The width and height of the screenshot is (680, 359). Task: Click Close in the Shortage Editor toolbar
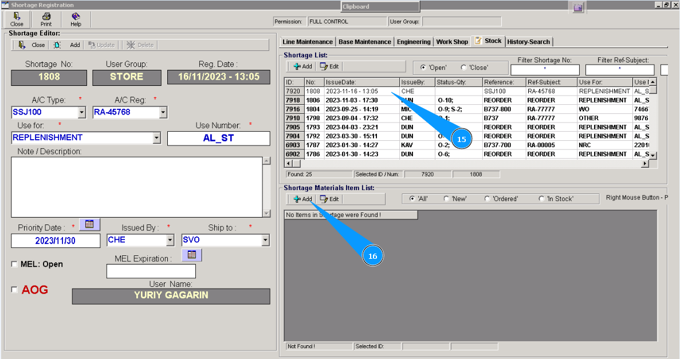coord(33,45)
